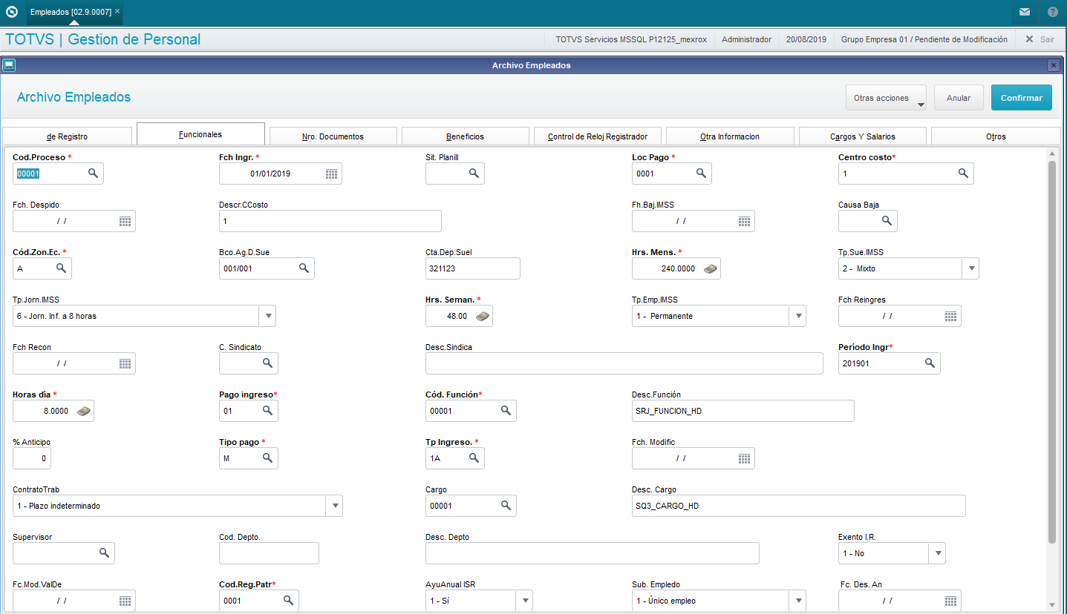Open the Causa Baja search icon
The height and width of the screenshot is (614, 1067).
point(887,220)
